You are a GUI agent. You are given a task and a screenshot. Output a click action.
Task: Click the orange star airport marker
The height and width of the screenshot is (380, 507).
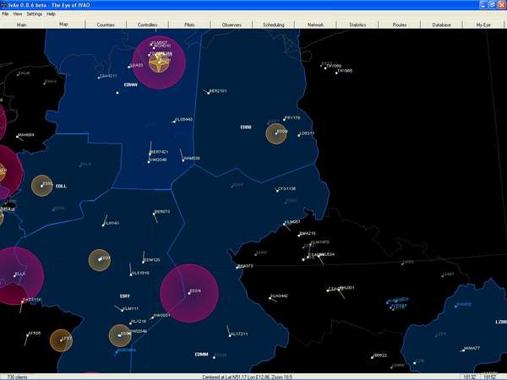coord(159,63)
